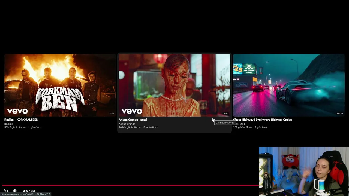Replay the video with the replay icon

pyautogui.click(x=6, y=191)
